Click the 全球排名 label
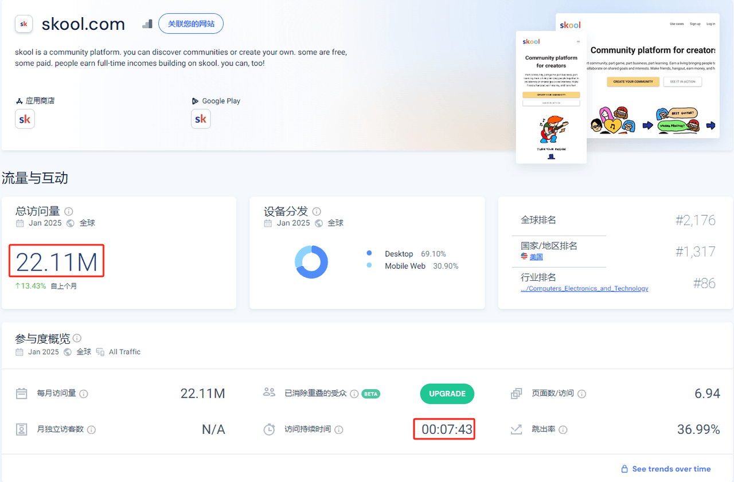Viewport: 734px width, 482px height. tap(538, 220)
